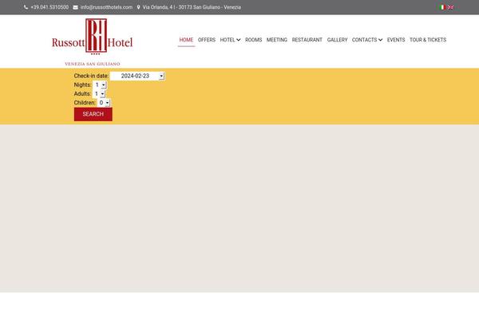This screenshot has width=479, height=319.
Task: Open the EVENTS page
Action: click(x=396, y=40)
